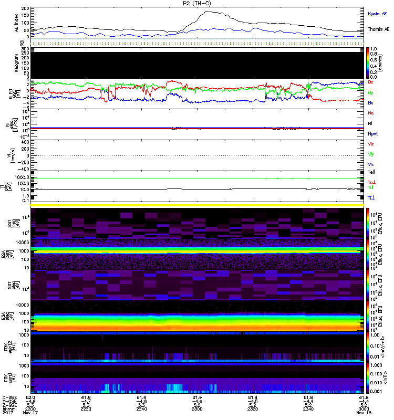Click the 2240 time tick label
This screenshot has width=394, height=420.
(141, 409)
